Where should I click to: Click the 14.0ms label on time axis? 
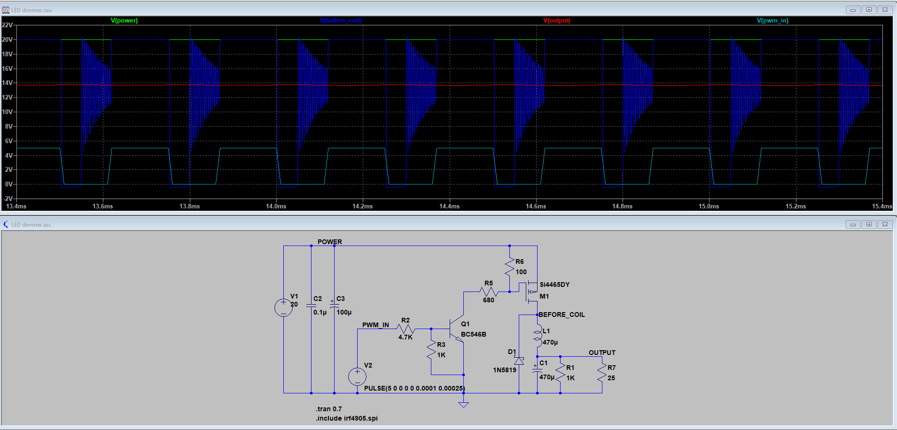[x=276, y=206]
